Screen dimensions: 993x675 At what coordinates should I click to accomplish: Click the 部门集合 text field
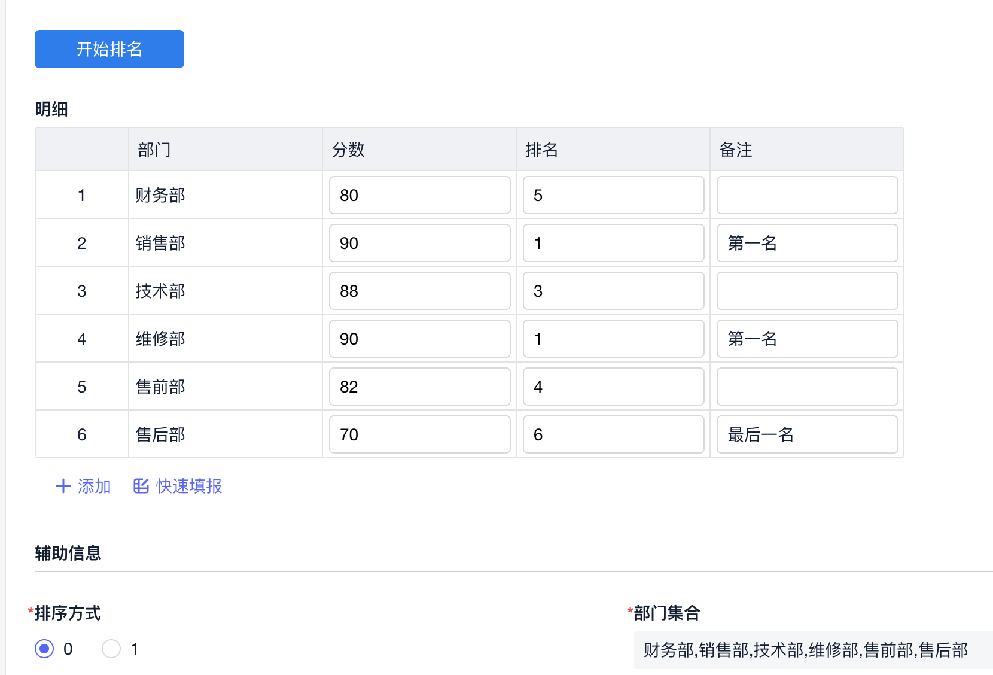tap(812, 650)
